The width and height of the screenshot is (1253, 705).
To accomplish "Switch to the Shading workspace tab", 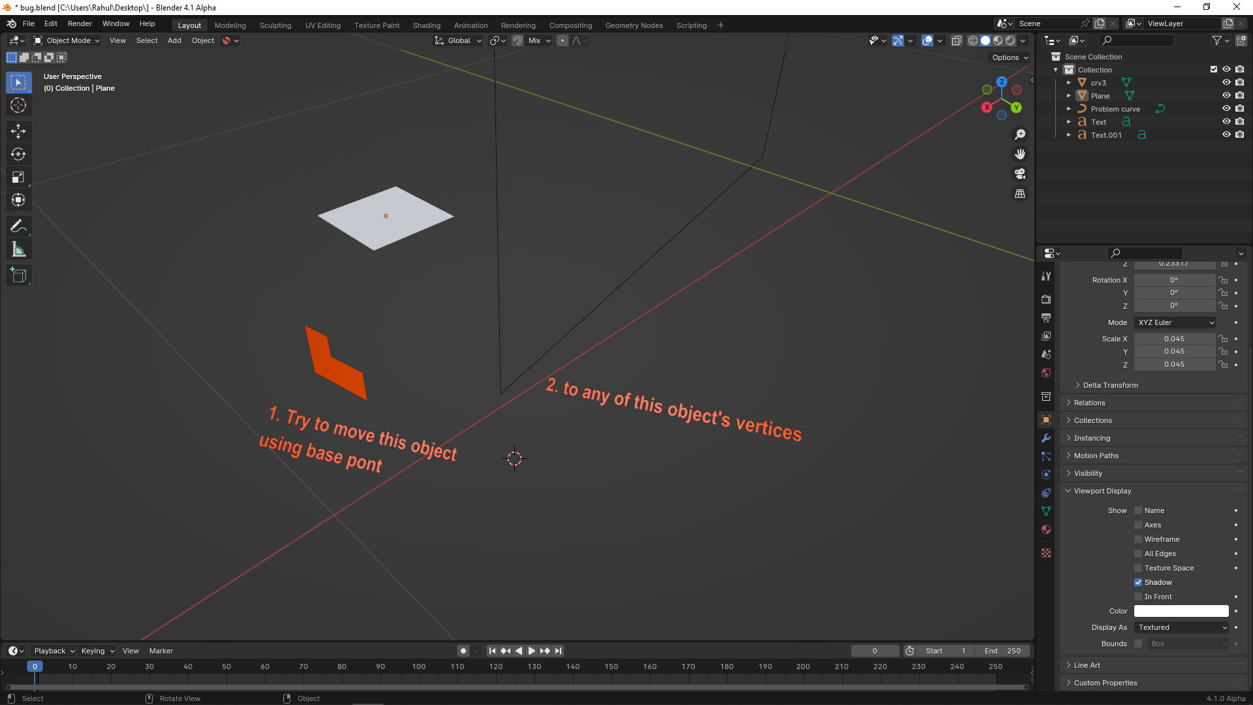I will coord(426,25).
